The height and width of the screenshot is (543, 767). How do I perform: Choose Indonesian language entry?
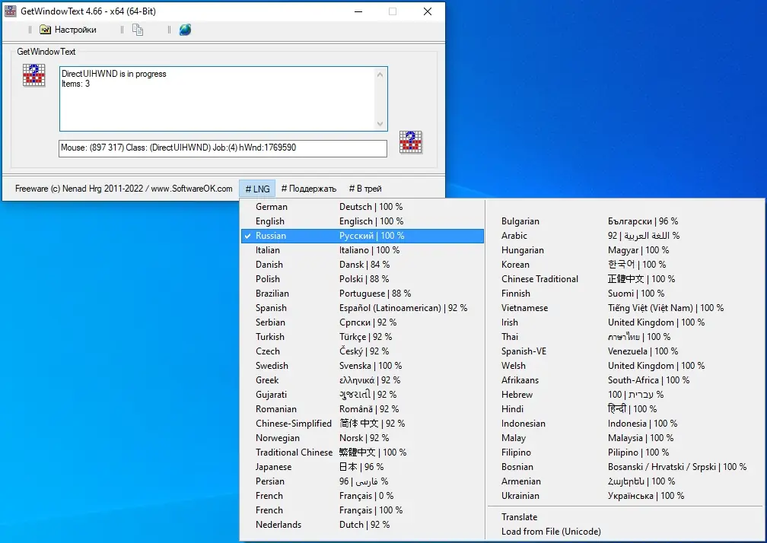[x=625, y=424]
